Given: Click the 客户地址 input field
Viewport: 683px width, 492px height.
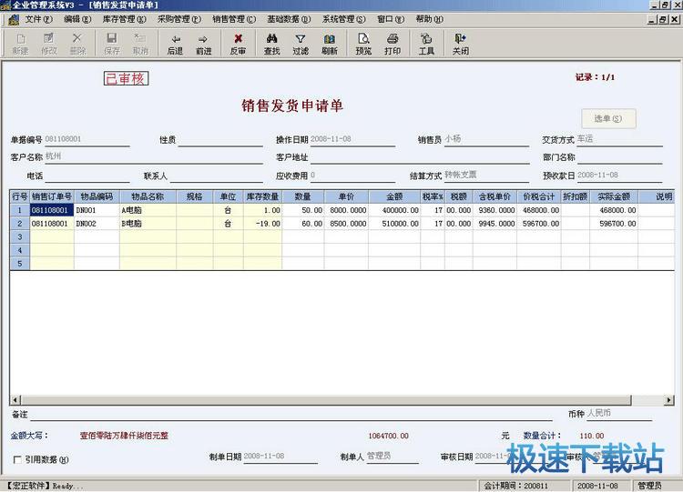Looking at the screenshot, I should point(420,157).
